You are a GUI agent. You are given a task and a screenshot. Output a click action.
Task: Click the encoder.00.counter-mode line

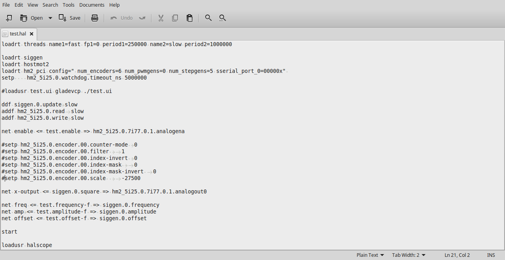point(69,145)
